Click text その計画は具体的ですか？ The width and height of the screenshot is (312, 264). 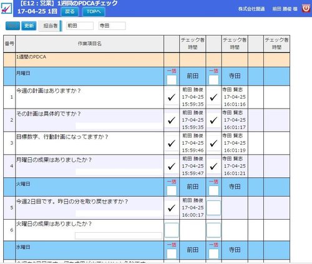(x=49, y=114)
